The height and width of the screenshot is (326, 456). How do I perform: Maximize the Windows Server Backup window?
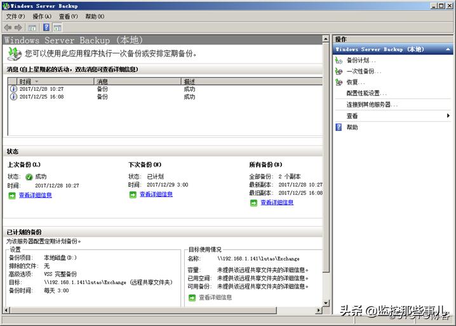pos(441,6)
